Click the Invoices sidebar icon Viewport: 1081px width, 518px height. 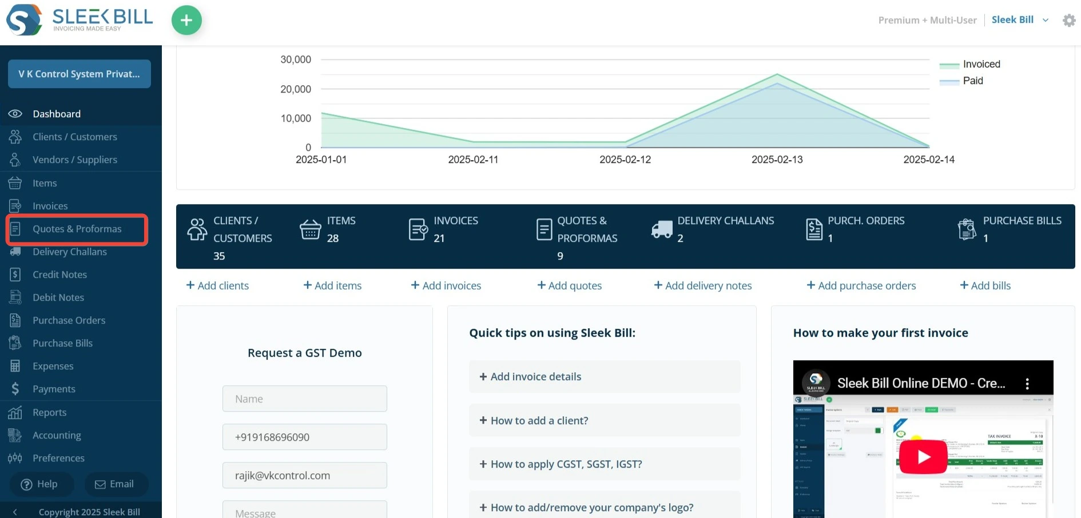pos(15,206)
